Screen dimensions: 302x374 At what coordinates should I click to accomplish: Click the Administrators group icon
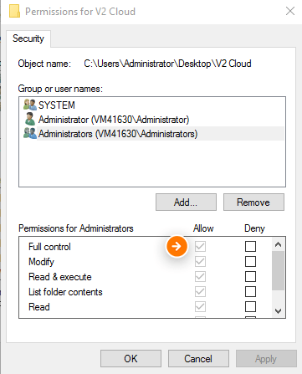(x=30, y=133)
